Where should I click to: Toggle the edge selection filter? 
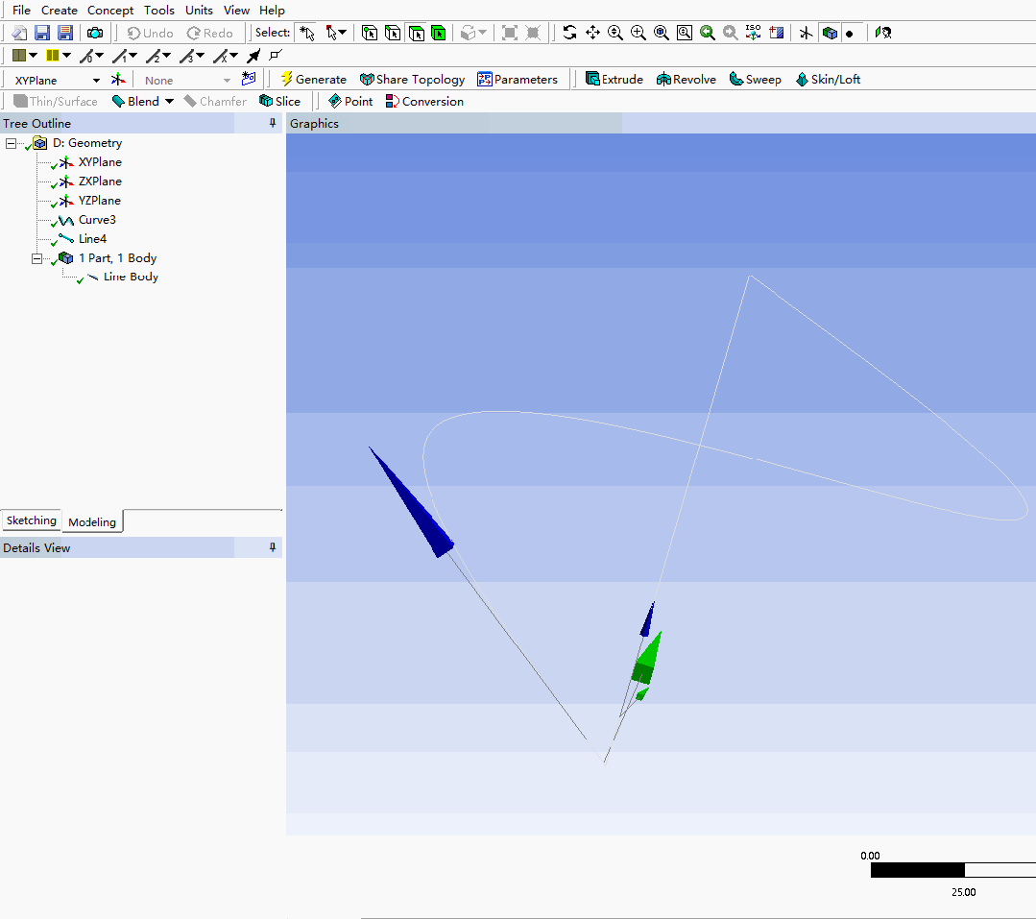coord(393,33)
